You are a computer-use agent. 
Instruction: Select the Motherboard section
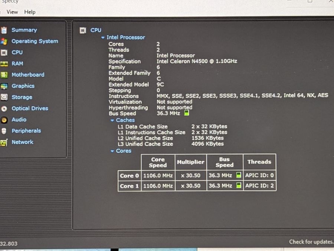click(x=28, y=75)
